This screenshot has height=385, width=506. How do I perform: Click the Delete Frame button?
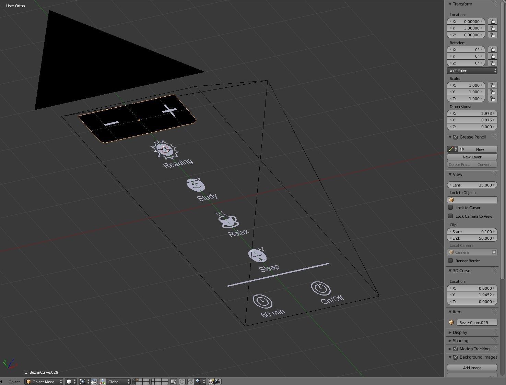[459, 165]
